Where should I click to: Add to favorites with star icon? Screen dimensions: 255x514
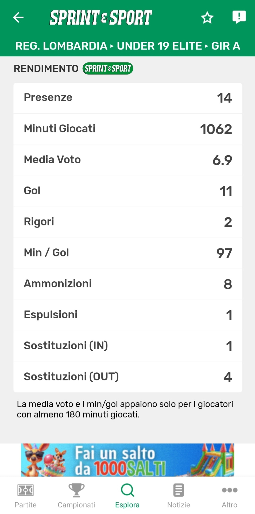pyautogui.click(x=207, y=18)
